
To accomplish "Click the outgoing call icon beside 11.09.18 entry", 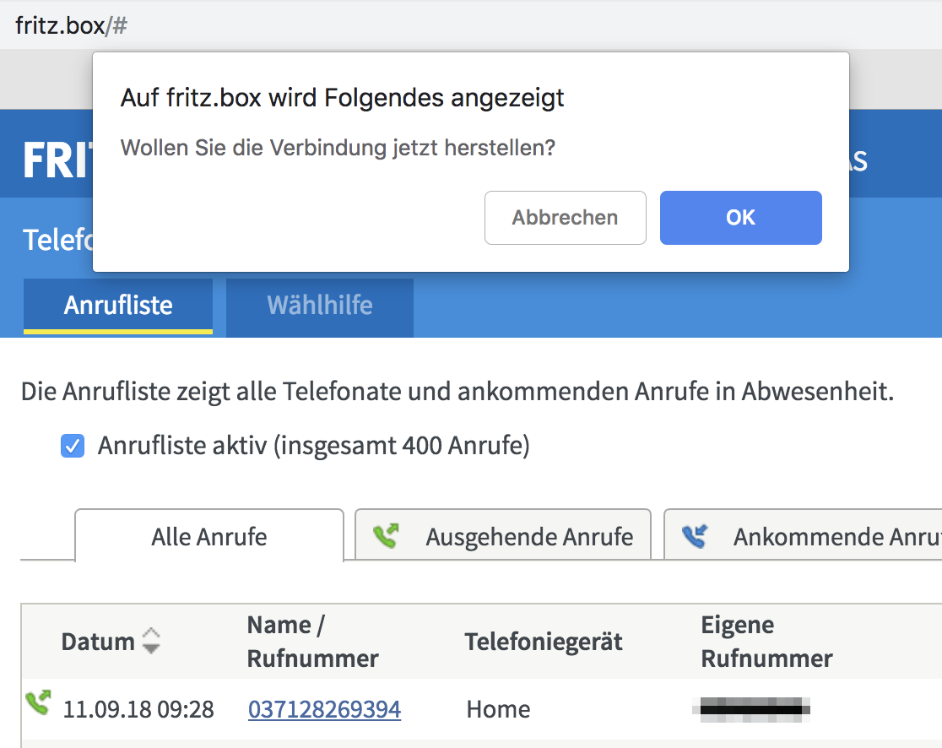I will point(37,702).
